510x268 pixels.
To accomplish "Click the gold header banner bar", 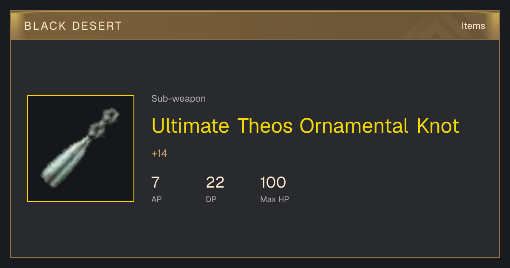I will coord(255,26).
